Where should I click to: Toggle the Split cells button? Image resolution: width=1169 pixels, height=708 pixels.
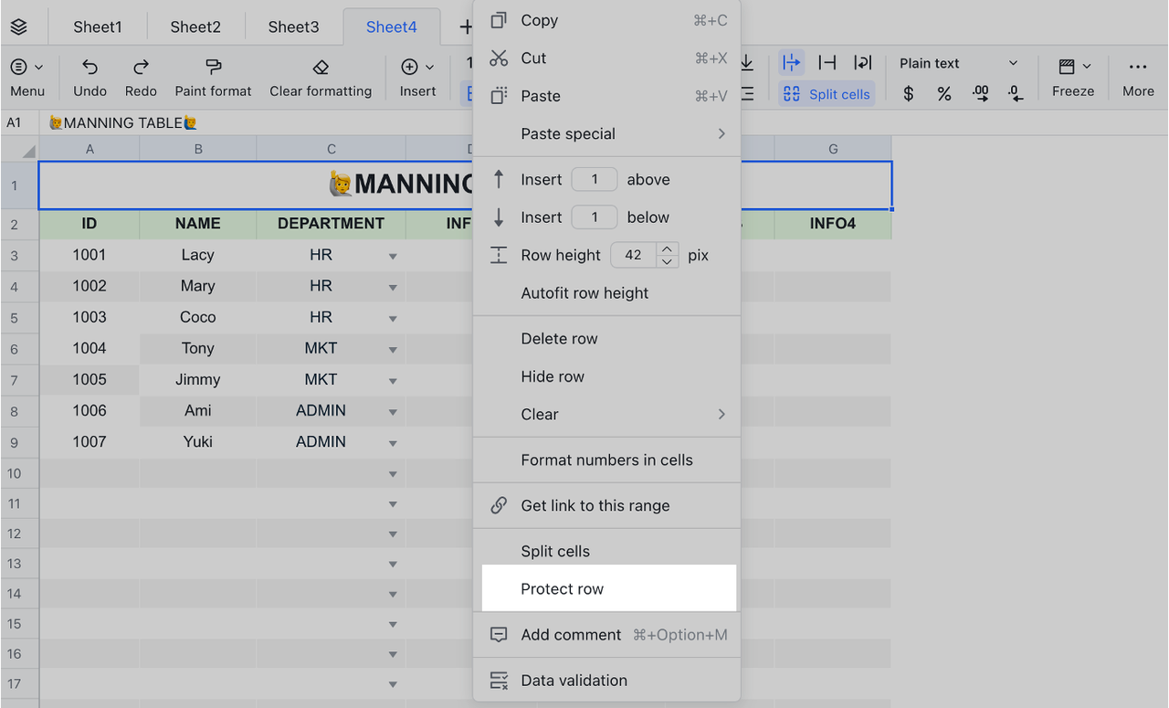[x=827, y=94]
